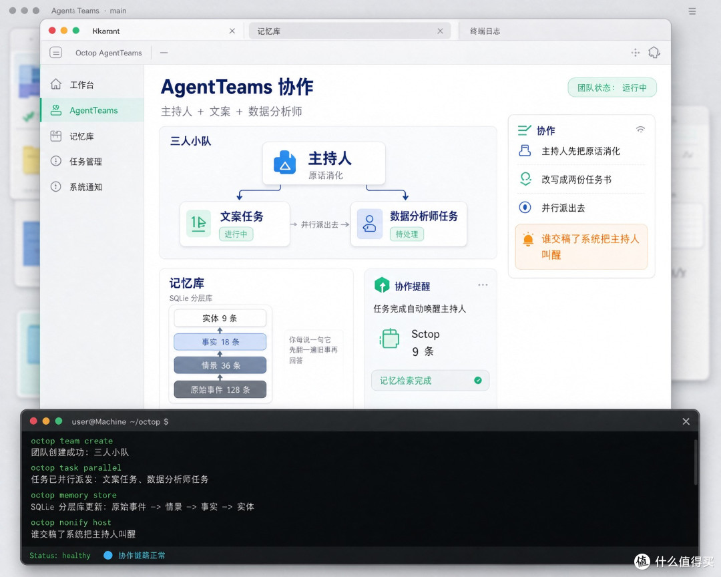Viewport: 721px width, 577px height.
Task: Click the green hexagon 协作提醒 icon
Action: [x=382, y=285]
